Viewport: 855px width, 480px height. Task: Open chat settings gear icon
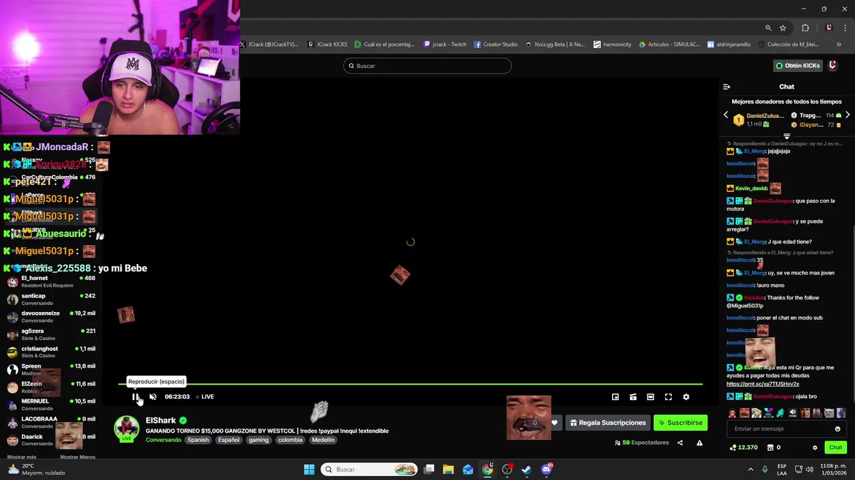click(x=815, y=447)
